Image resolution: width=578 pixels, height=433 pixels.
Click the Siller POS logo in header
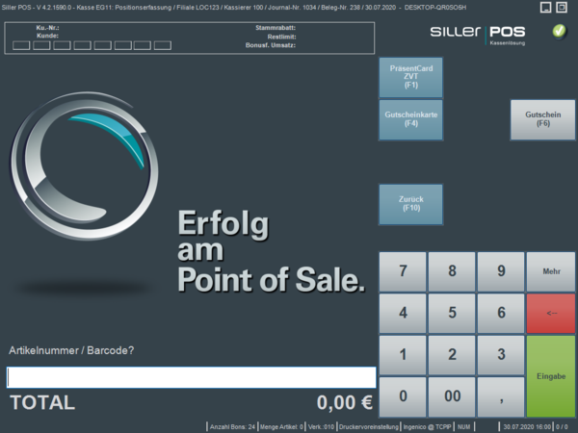click(x=479, y=34)
